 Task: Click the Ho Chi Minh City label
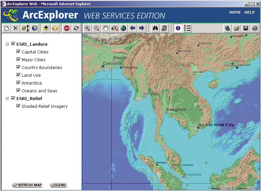(x=216, y=125)
